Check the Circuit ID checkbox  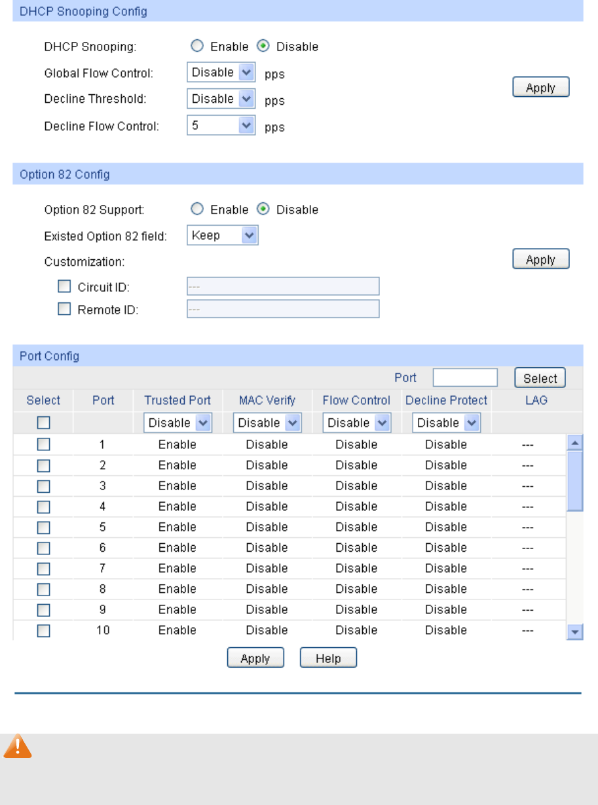(64, 286)
